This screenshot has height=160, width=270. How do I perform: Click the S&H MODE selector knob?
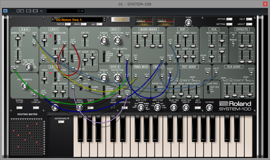point(29,67)
